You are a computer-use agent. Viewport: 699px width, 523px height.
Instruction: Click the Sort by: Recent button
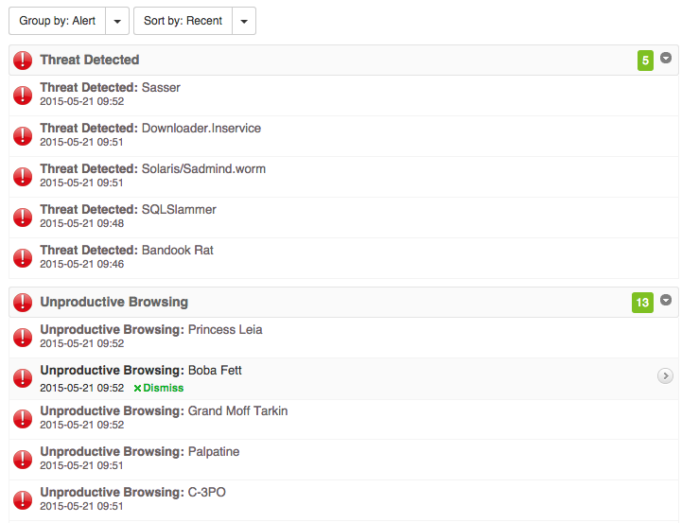183,21
